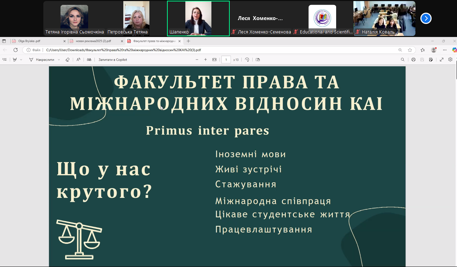Rotate the PDF page
The height and width of the screenshot is (267, 457).
tap(247, 60)
